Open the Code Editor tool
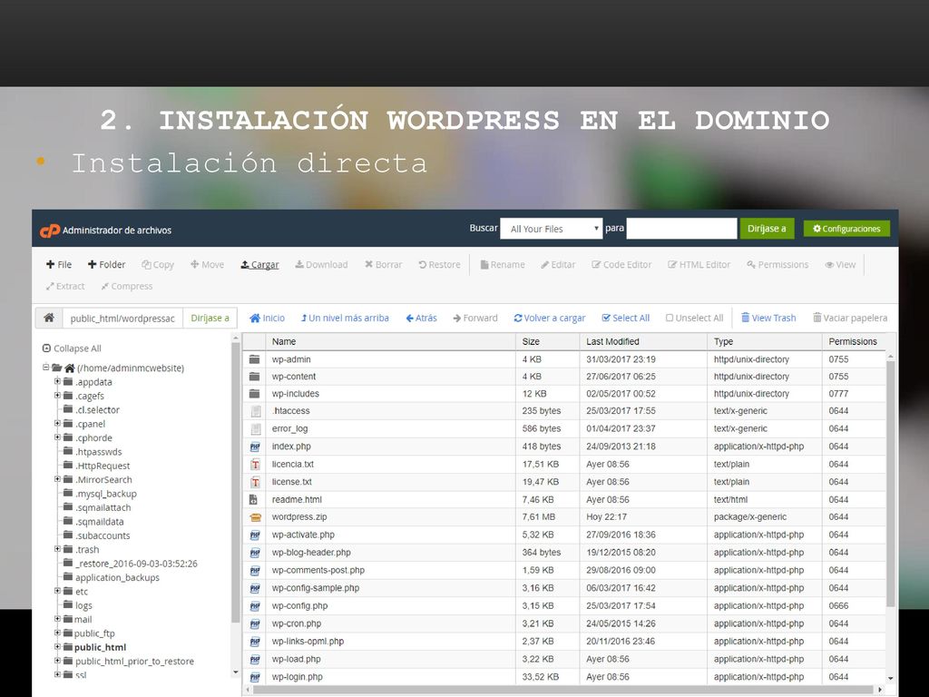The width and height of the screenshot is (929, 697). click(621, 265)
